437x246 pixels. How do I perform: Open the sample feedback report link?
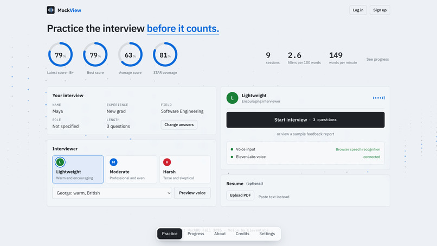[x=305, y=134]
